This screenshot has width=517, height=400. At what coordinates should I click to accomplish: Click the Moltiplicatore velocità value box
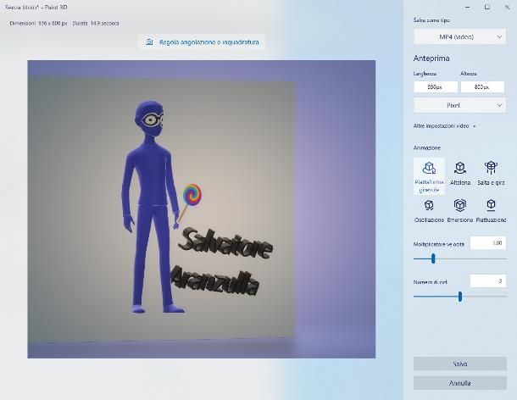488,243
